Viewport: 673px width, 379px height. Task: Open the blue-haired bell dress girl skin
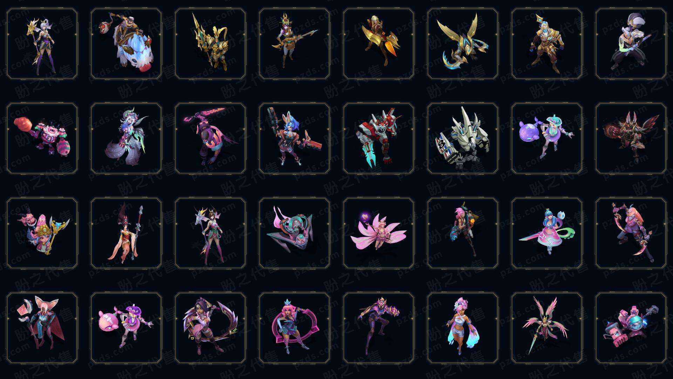point(547,233)
